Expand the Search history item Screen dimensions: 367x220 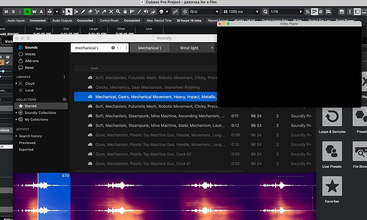coord(16,136)
